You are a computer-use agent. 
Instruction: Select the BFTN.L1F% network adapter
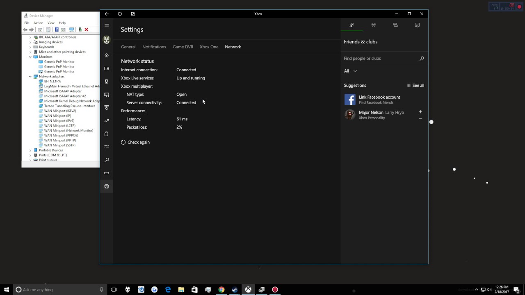(52, 82)
